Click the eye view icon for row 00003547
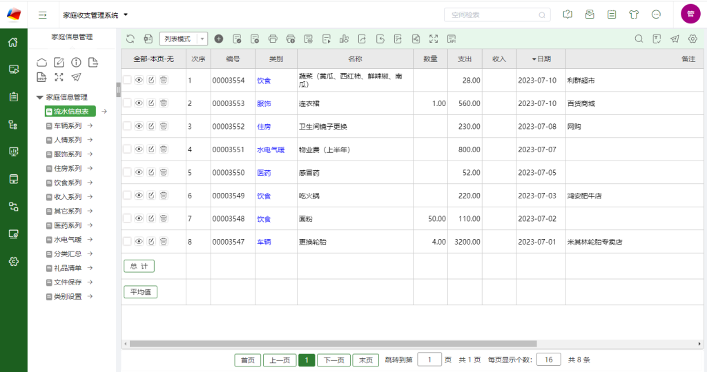The width and height of the screenshot is (707, 372). [139, 241]
